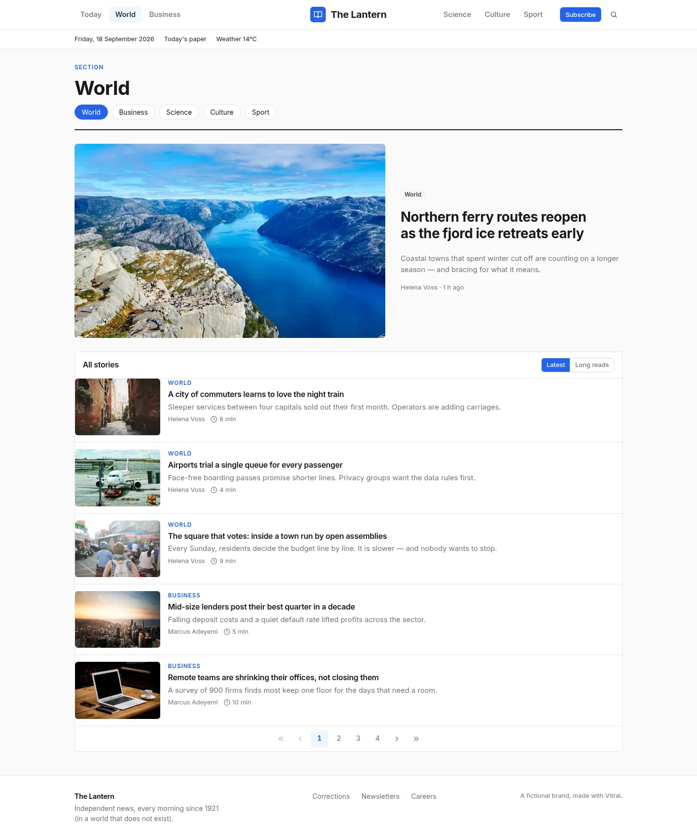Open the Careers footer link
The image size is (697, 839).
tap(424, 796)
